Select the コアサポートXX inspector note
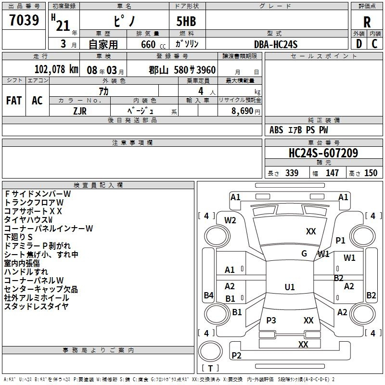The image size is (385, 385). point(33,211)
